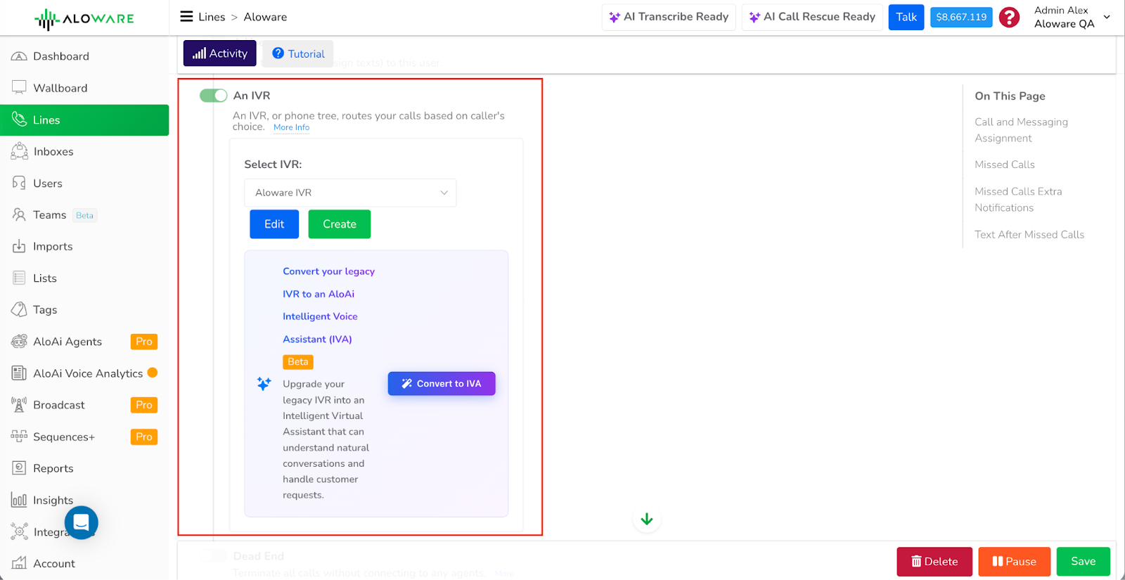Switch to the Activity tab

[220, 53]
